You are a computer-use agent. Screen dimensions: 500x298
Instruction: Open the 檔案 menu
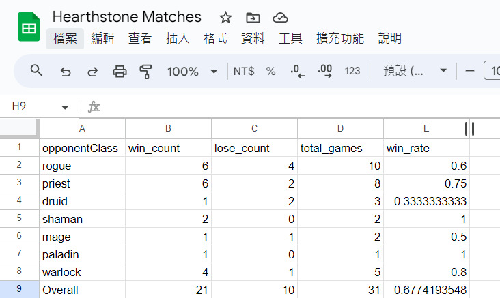coord(65,38)
